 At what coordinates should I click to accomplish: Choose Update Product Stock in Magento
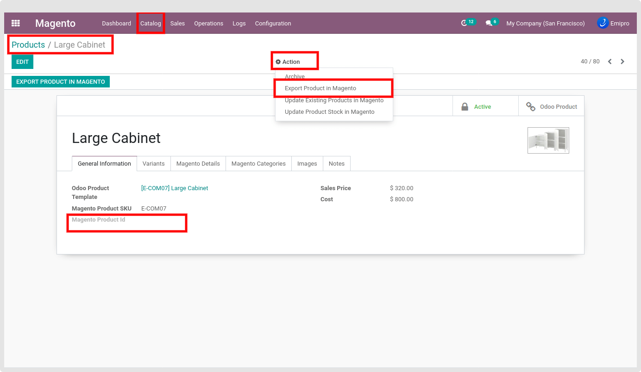334,112
